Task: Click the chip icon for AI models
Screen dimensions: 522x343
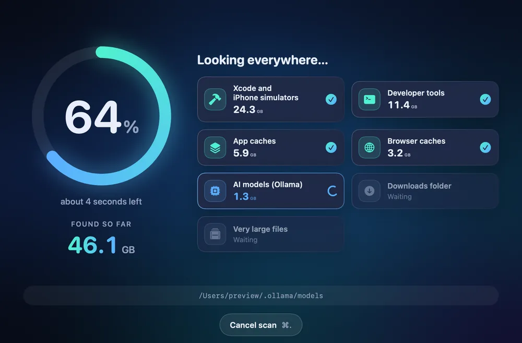Action: [x=215, y=191]
